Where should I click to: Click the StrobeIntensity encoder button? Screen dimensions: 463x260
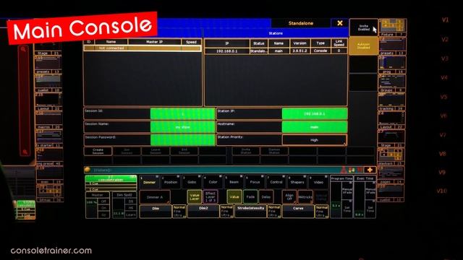(x=251, y=212)
